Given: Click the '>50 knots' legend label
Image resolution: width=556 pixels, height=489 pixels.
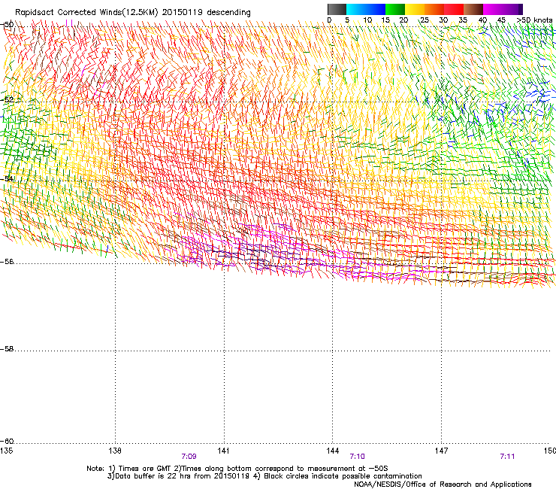Looking at the screenshot, I should [x=535, y=20].
